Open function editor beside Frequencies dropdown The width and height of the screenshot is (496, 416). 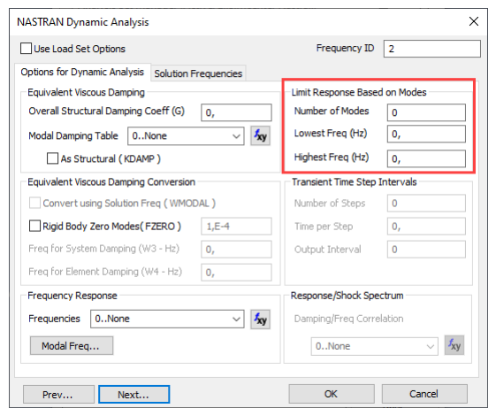pos(260,320)
